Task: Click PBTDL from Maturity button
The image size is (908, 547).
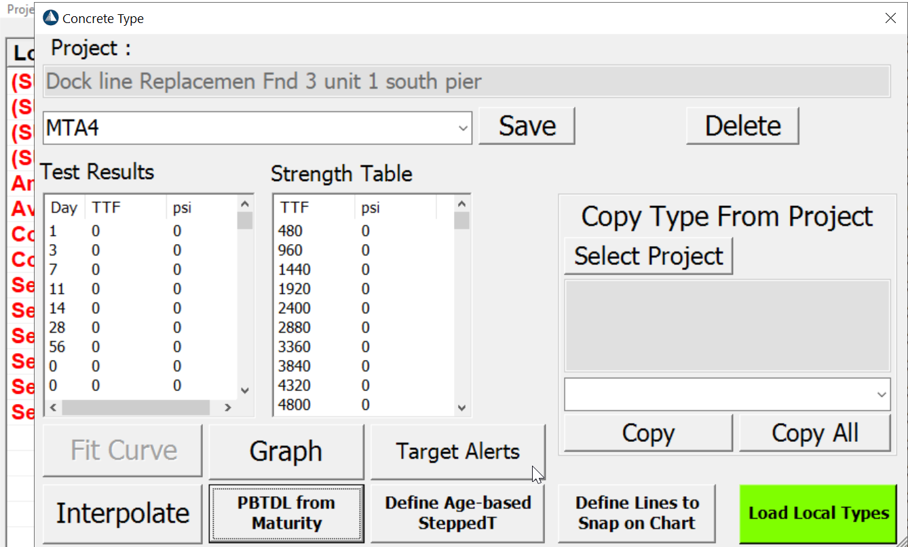Action: (x=286, y=513)
